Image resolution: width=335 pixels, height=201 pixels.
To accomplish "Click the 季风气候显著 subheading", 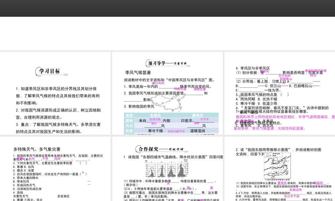I will (x=138, y=72).
